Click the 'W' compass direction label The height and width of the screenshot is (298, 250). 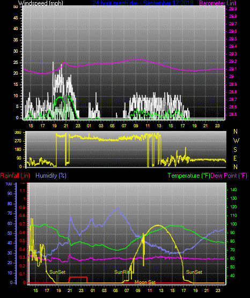click(236, 141)
